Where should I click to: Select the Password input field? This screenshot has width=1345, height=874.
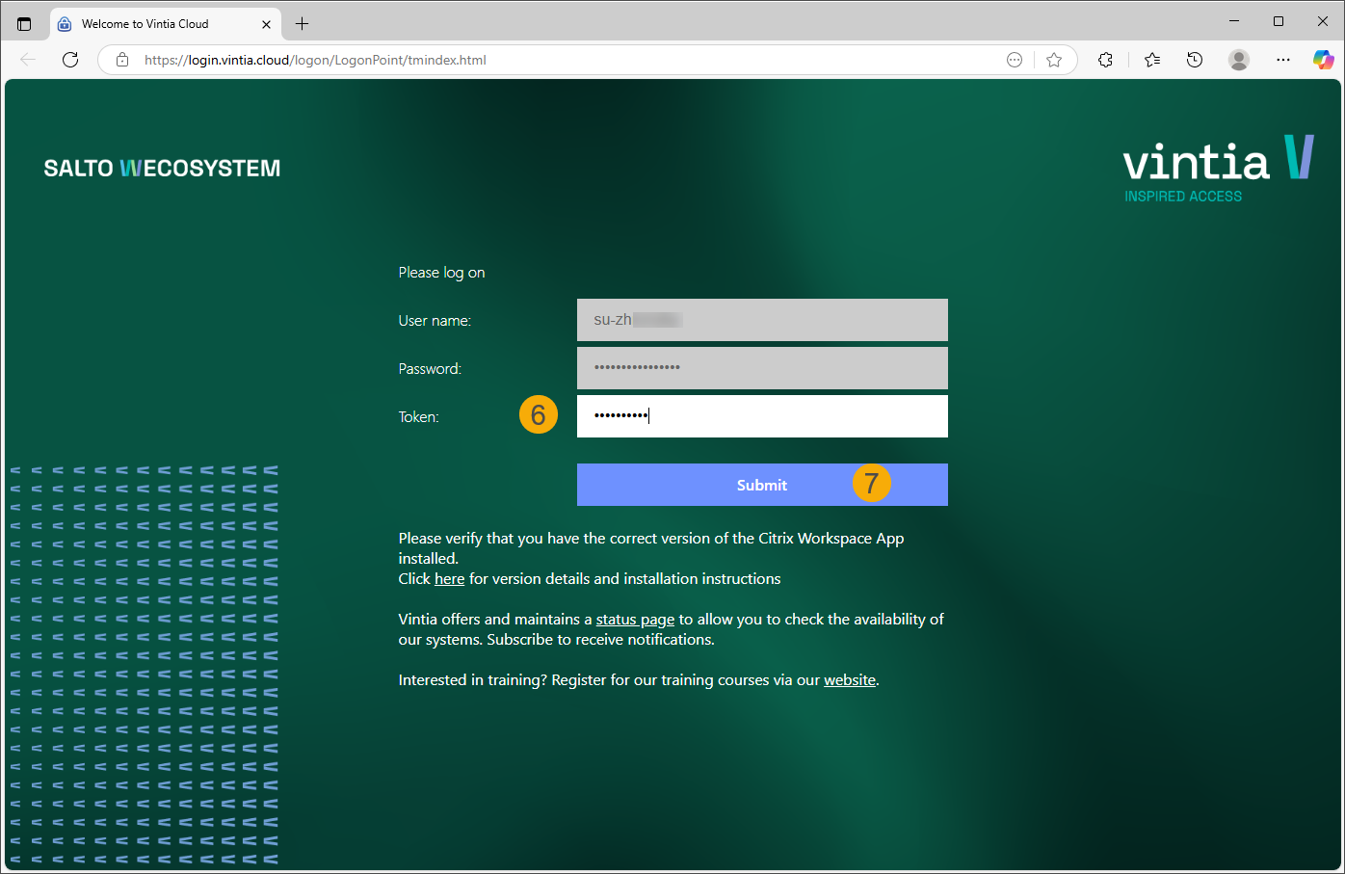pos(762,368)
